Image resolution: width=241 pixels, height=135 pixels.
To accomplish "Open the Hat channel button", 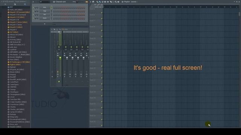I will pos(44,15).
